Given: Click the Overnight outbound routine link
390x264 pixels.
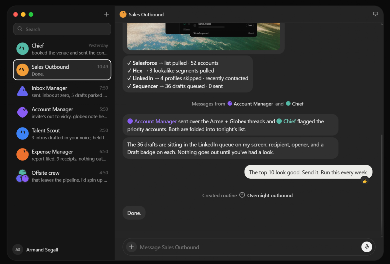Looking at the screenshot, I should point(270,195).
